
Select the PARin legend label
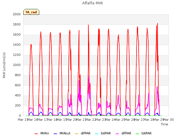pyautogui.click(x=44, y=133)
